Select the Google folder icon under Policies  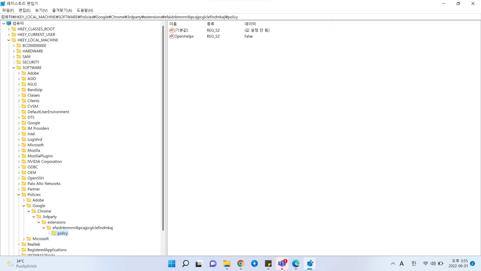pos(29,206)
